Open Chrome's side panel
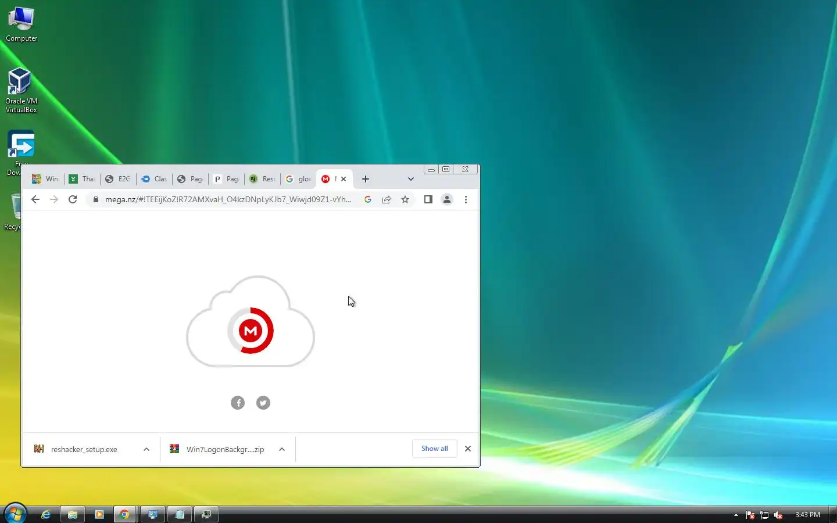 [x=428, y=199]
